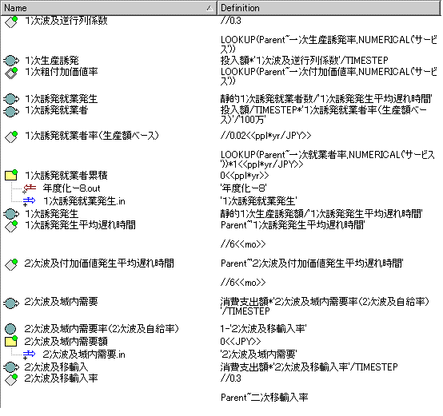The image size is (443, 416).
Task: Click the yellow level icon for 2次波及域内需要額
Action: coord(11,341)
